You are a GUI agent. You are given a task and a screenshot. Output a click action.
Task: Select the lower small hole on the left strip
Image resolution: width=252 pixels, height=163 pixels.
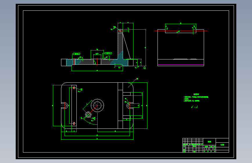click(x=74, y=123)
